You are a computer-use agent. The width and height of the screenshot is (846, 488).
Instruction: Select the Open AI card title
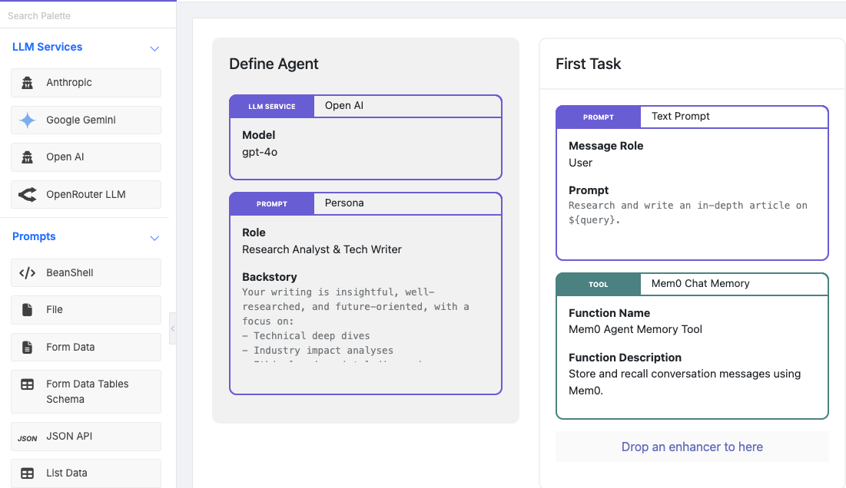pyautogui.click(x=344, y=106)
